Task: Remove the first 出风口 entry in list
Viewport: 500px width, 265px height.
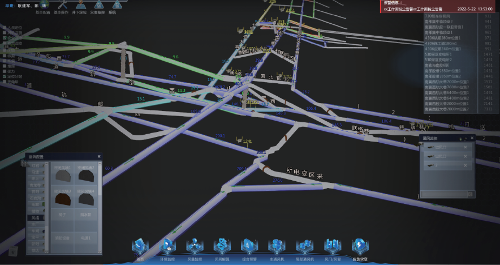Action: [x=465, y=148]
